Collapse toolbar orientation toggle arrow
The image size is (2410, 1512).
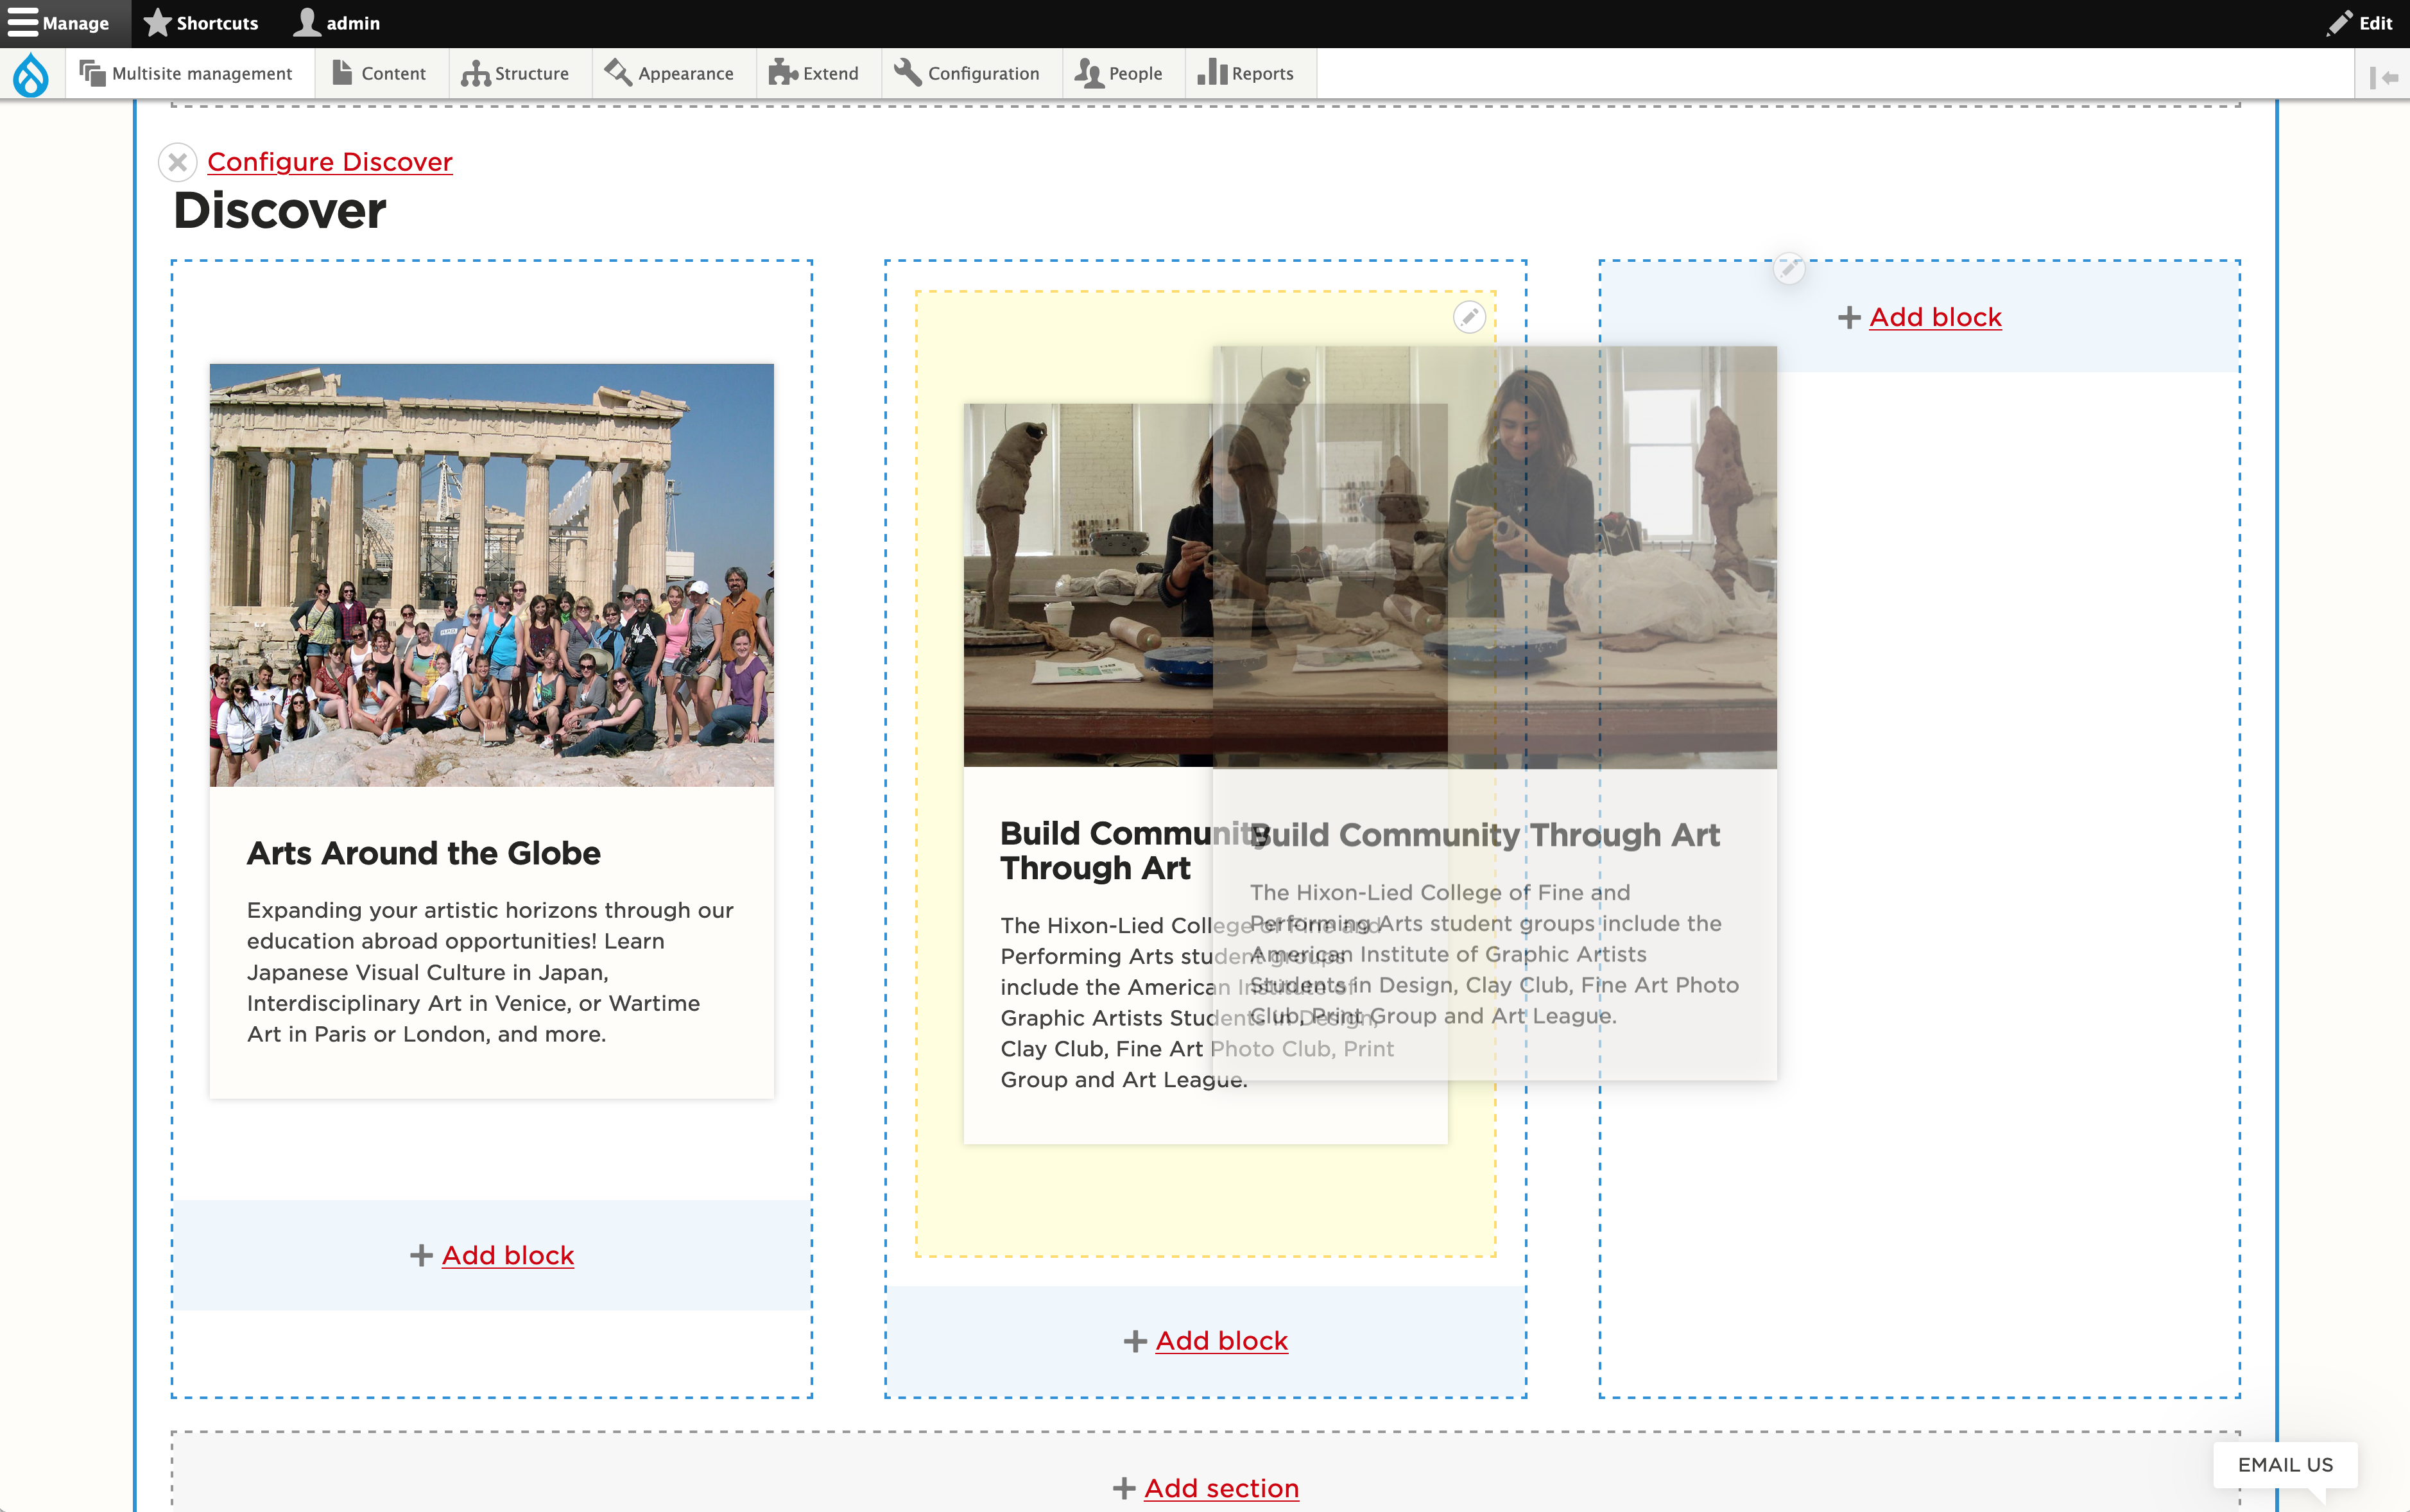tap(2383, 77)
